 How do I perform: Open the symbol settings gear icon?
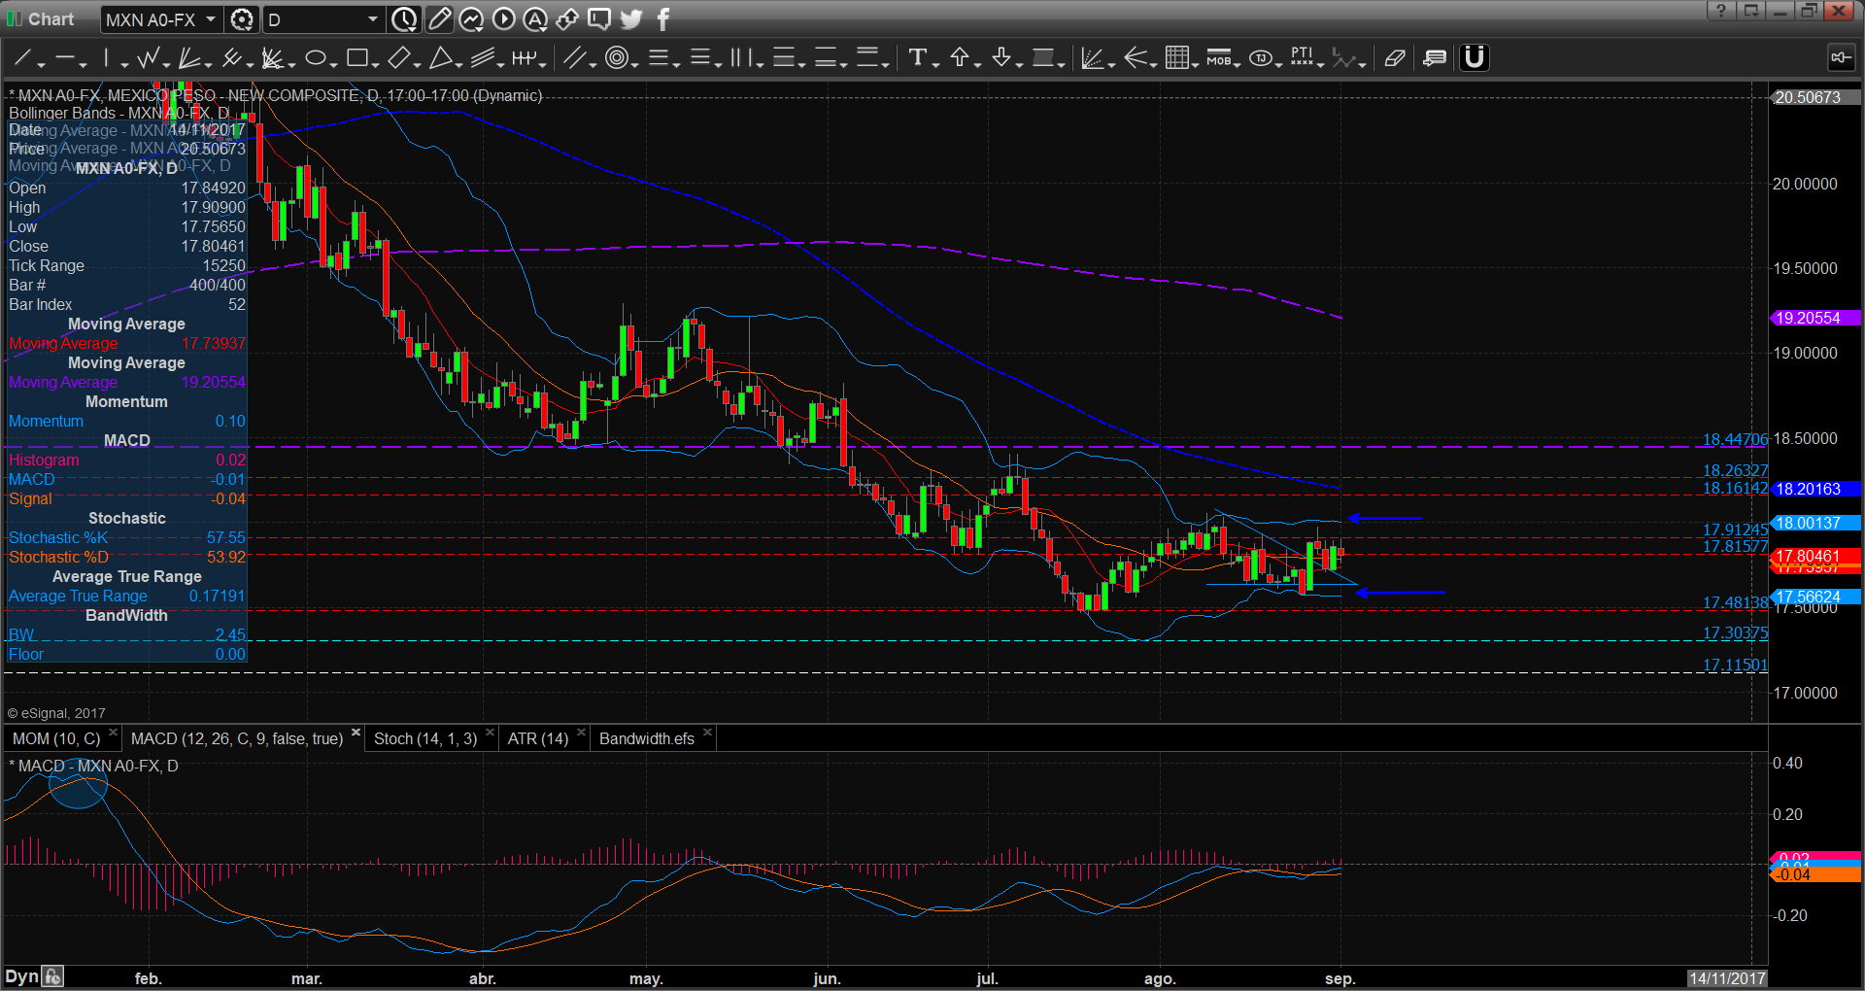pyautogui.click(x=242, y=19)
